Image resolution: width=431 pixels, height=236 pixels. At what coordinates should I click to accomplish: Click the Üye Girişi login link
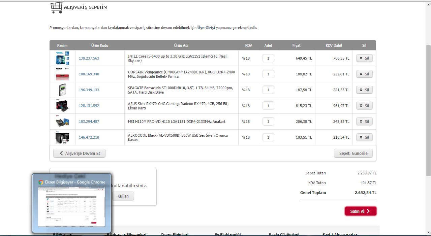(206, 28)
